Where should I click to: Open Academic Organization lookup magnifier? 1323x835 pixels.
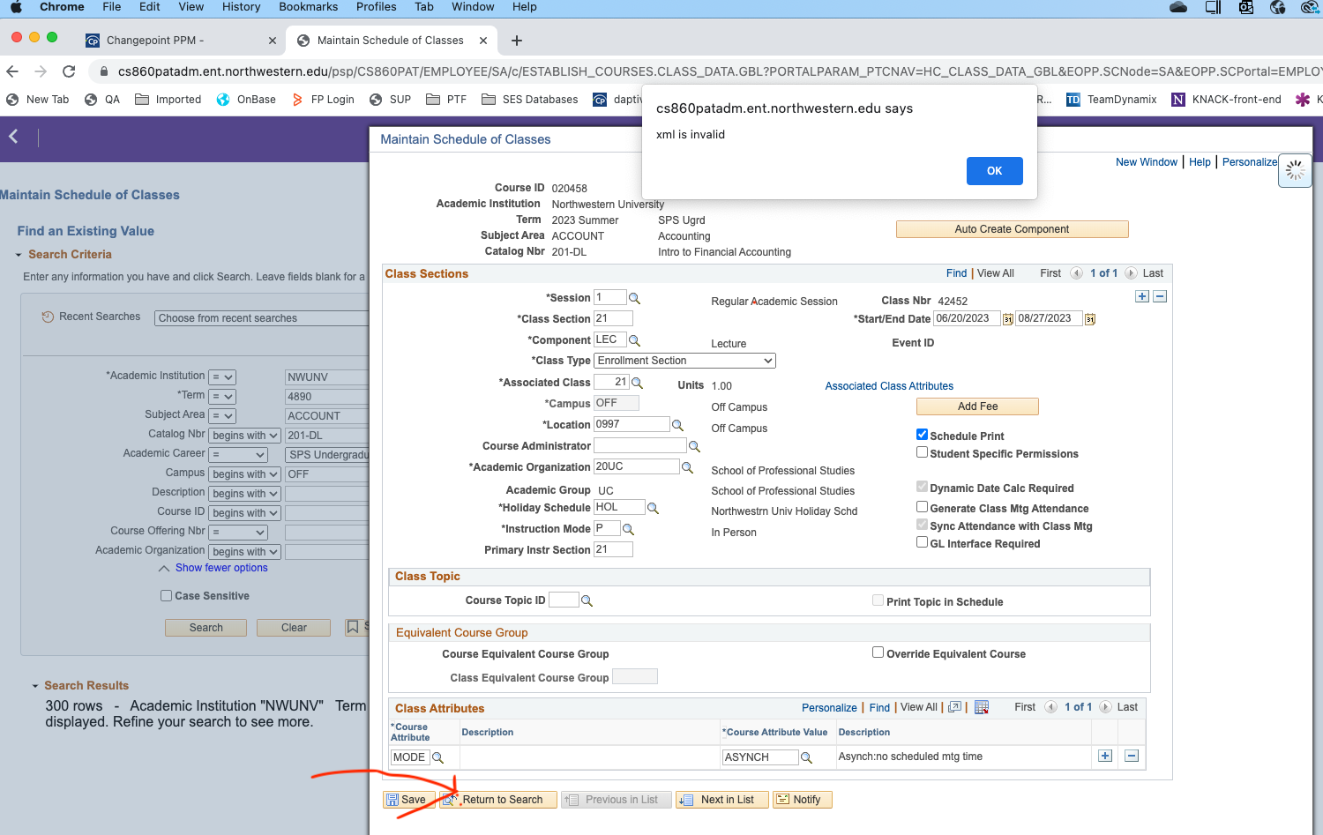click(687, 467)
